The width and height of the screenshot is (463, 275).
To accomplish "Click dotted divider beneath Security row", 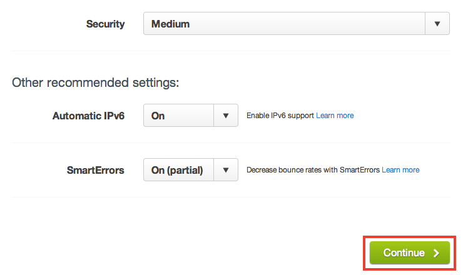I will click(231, 51).
